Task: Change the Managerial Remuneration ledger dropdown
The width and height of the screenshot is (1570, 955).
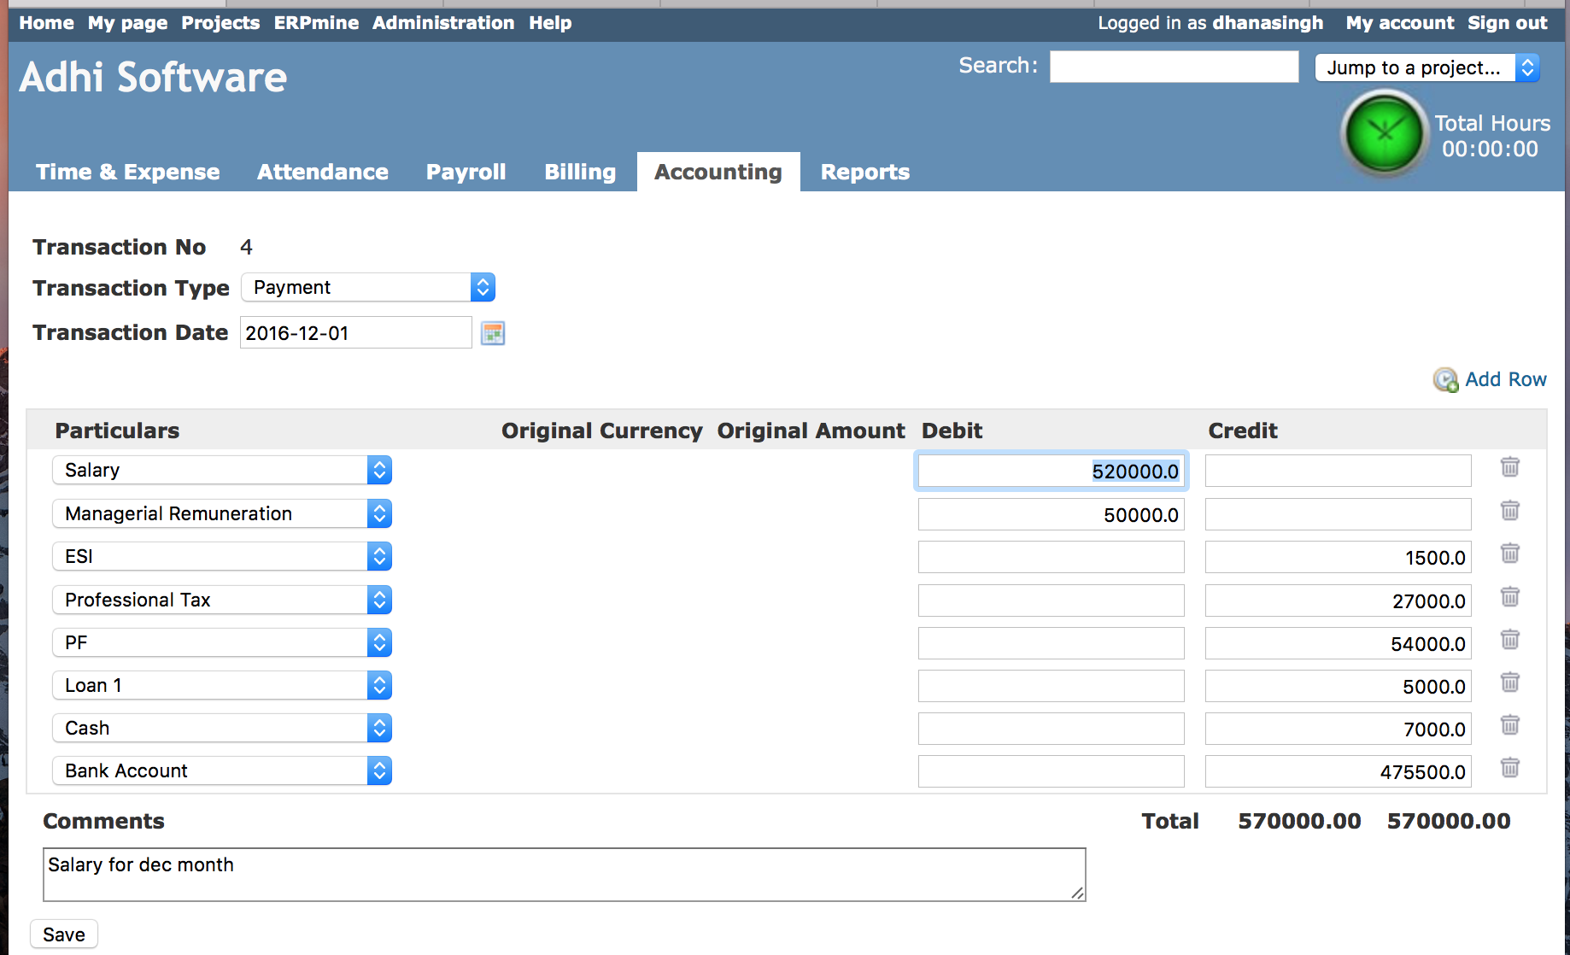Action: (x=222, y=513)
